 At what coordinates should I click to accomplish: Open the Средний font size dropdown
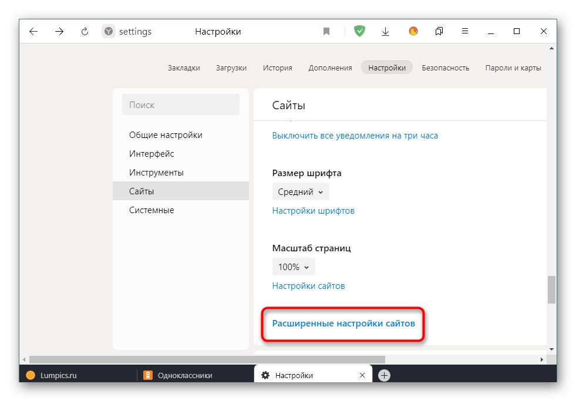pos(301,191)
